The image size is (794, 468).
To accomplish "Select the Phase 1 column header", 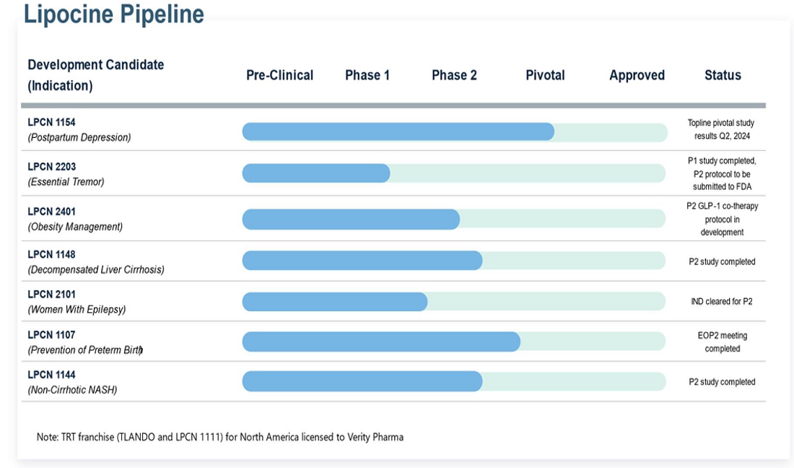I will [367, 75].
